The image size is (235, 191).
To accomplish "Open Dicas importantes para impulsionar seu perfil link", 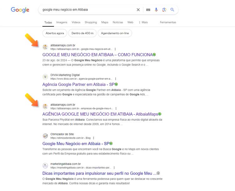I will (x=99, y=173).
